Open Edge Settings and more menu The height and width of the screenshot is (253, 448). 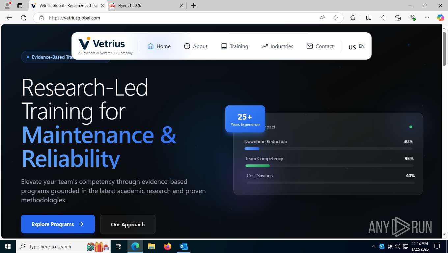coord(427,18)
